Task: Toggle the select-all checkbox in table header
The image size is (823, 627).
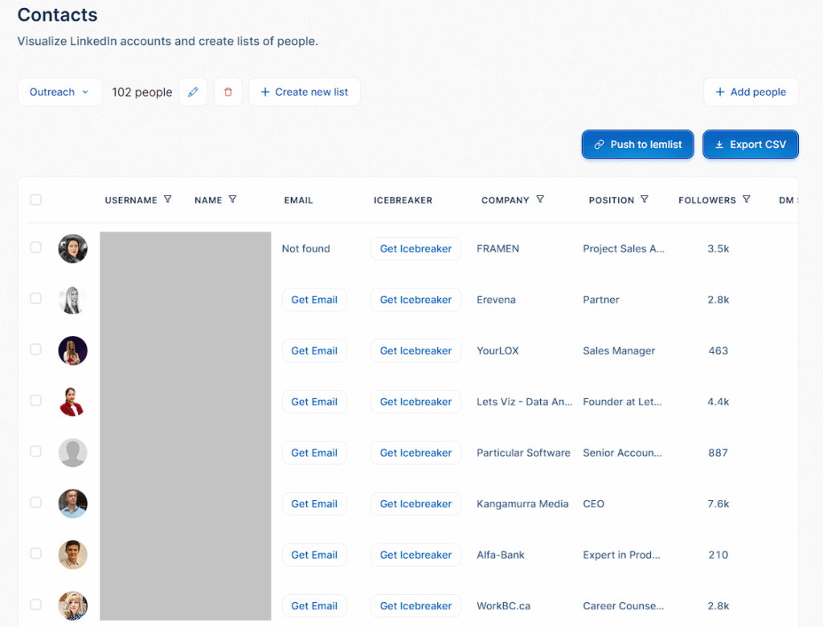Action: [x=35, y=200]
